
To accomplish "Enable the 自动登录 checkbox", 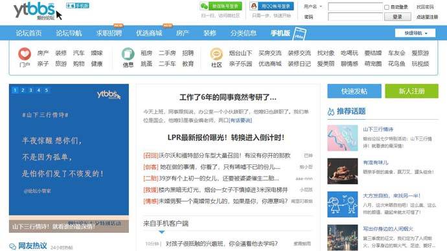I will [387, 7].
